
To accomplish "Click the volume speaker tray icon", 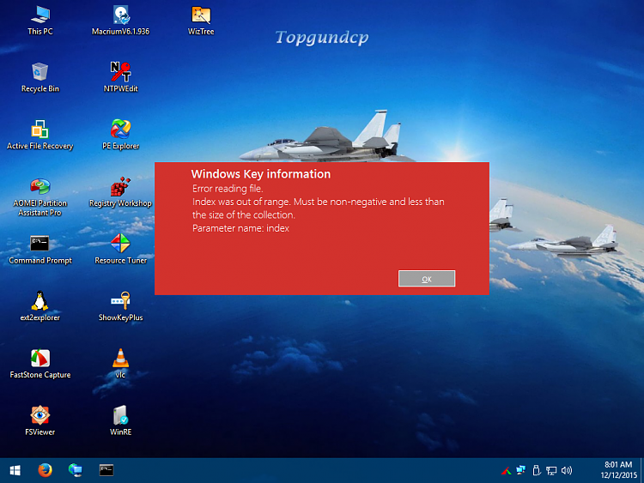I will tap(567, 471).
